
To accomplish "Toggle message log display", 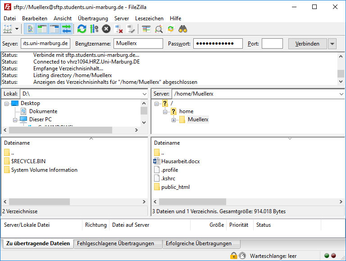I will [30, 29].
